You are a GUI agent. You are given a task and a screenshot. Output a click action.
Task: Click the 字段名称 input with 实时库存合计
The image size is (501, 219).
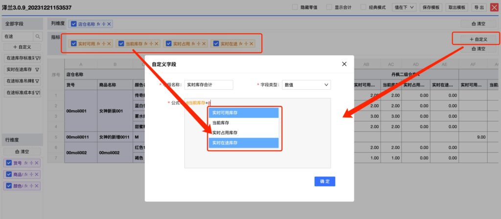point(208,85)
